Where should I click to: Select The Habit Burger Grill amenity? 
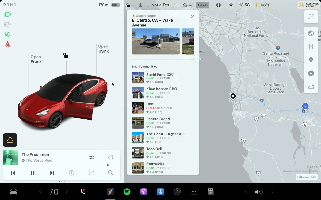point(163,138)
